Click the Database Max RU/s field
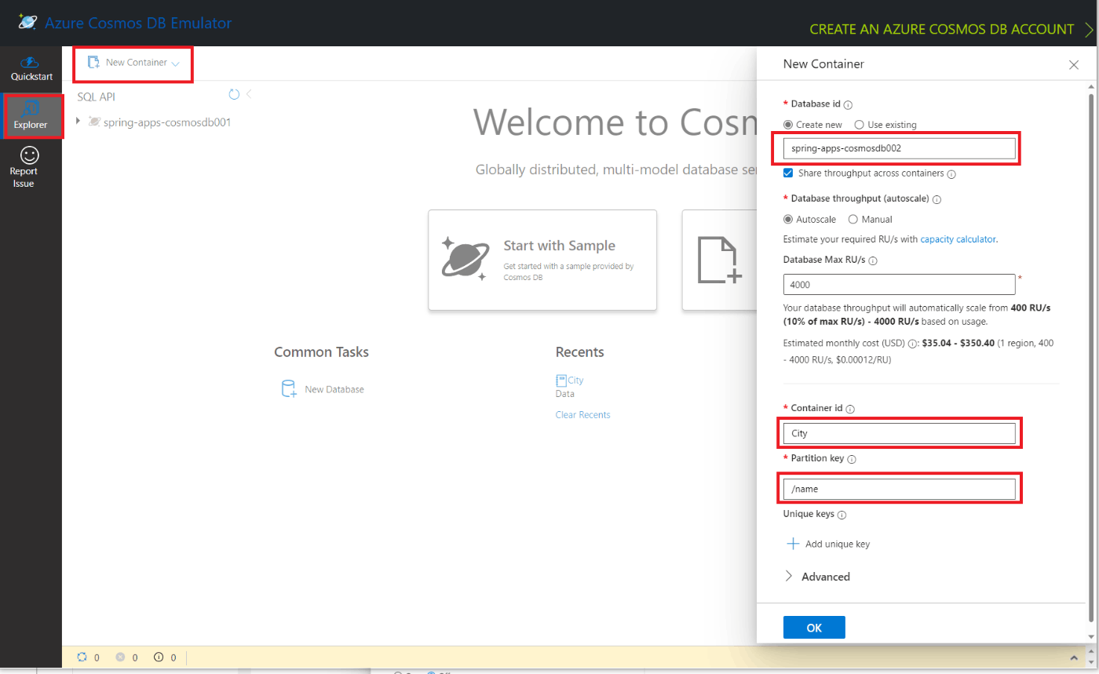The width and height of the screenshot is (1099, 674). tap(900, 285)
